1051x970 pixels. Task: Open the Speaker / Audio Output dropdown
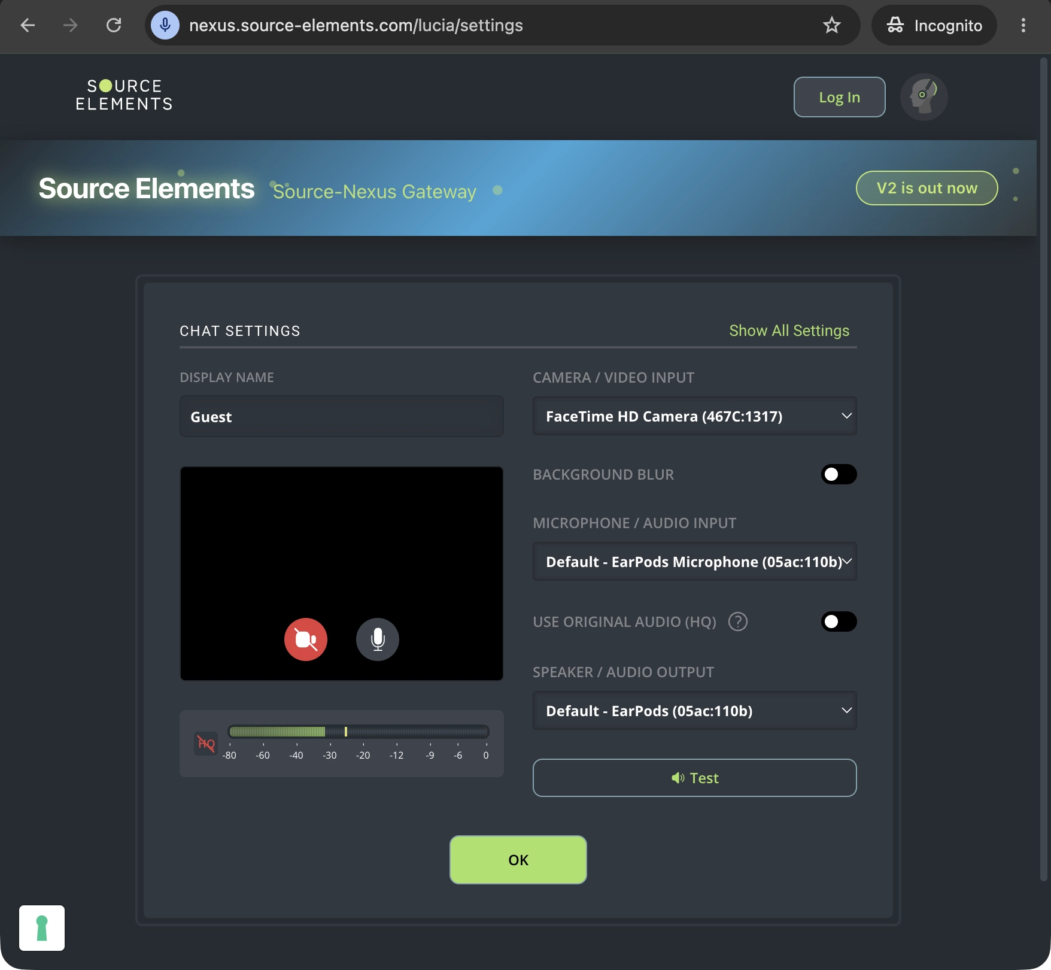click(x=694, y=711)
